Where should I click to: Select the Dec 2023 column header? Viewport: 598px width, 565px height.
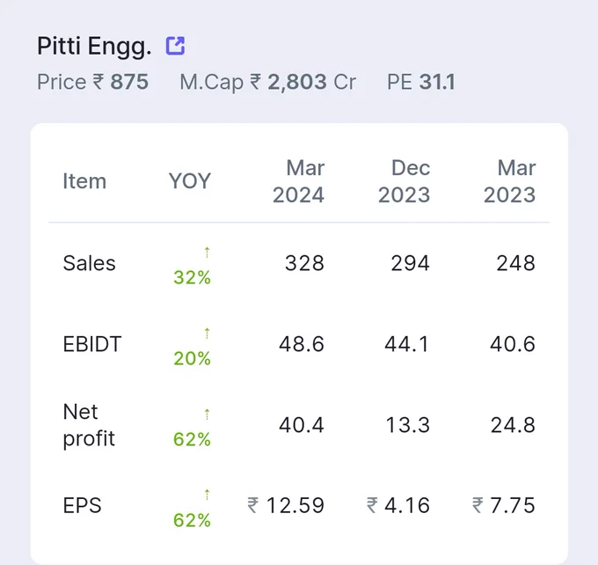click(x=404, y=181)
